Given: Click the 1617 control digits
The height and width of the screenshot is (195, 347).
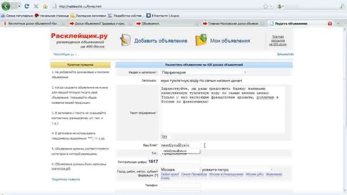Looking at the screenshot, I should click(153, 161).
